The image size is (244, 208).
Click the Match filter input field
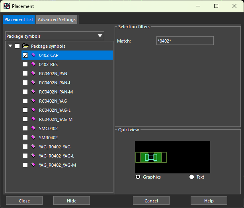(185, 41)
